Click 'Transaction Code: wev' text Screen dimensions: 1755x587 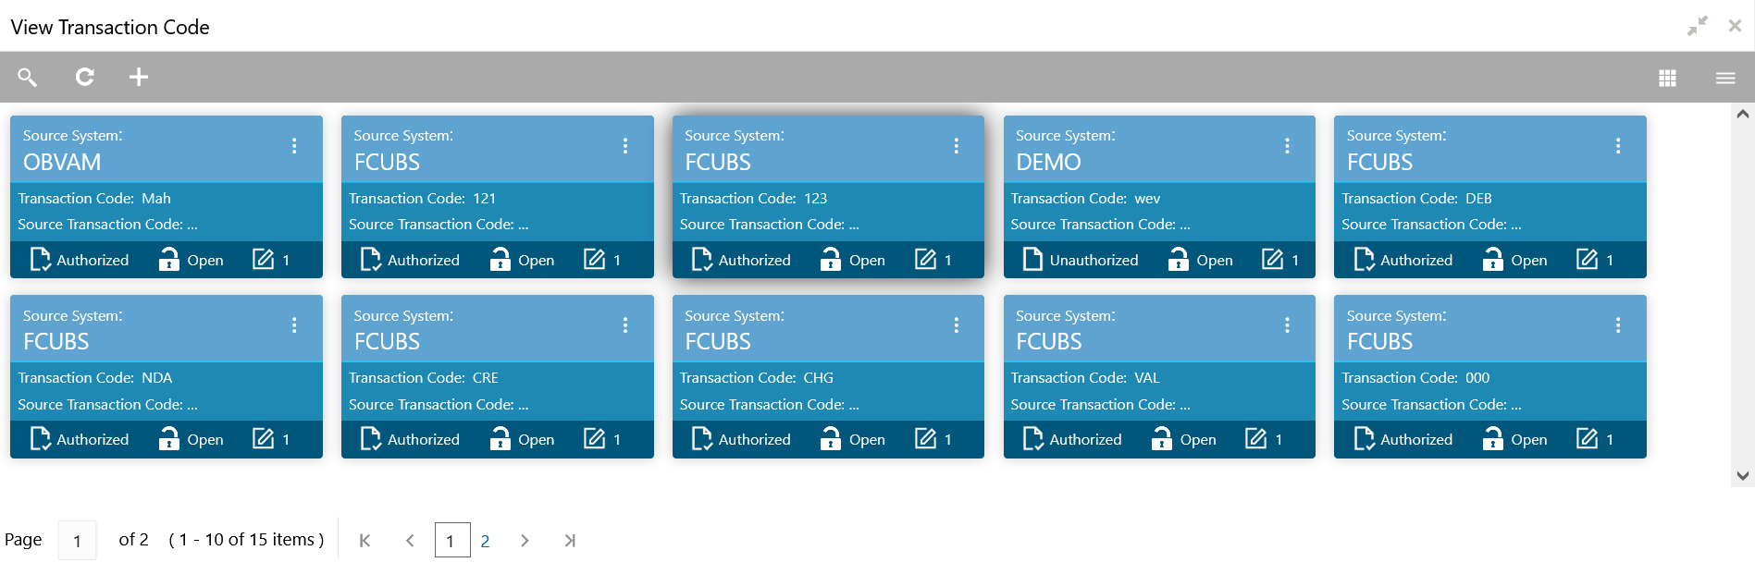[1085, 198]
